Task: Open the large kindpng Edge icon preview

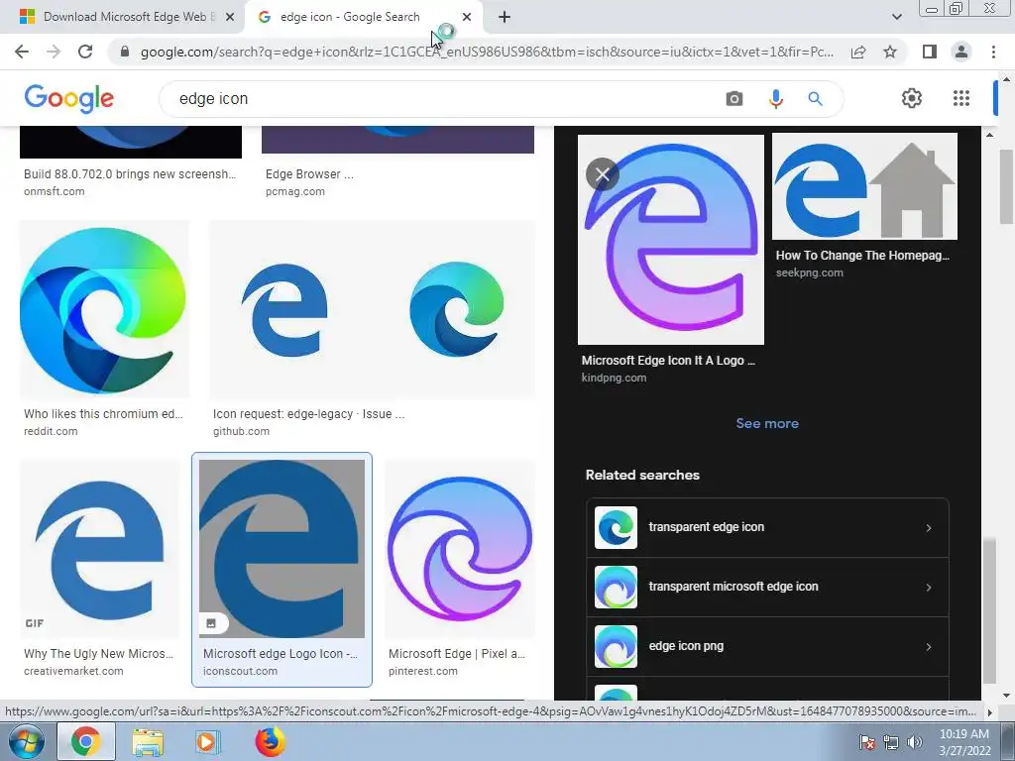Action: tap(671, 240)
